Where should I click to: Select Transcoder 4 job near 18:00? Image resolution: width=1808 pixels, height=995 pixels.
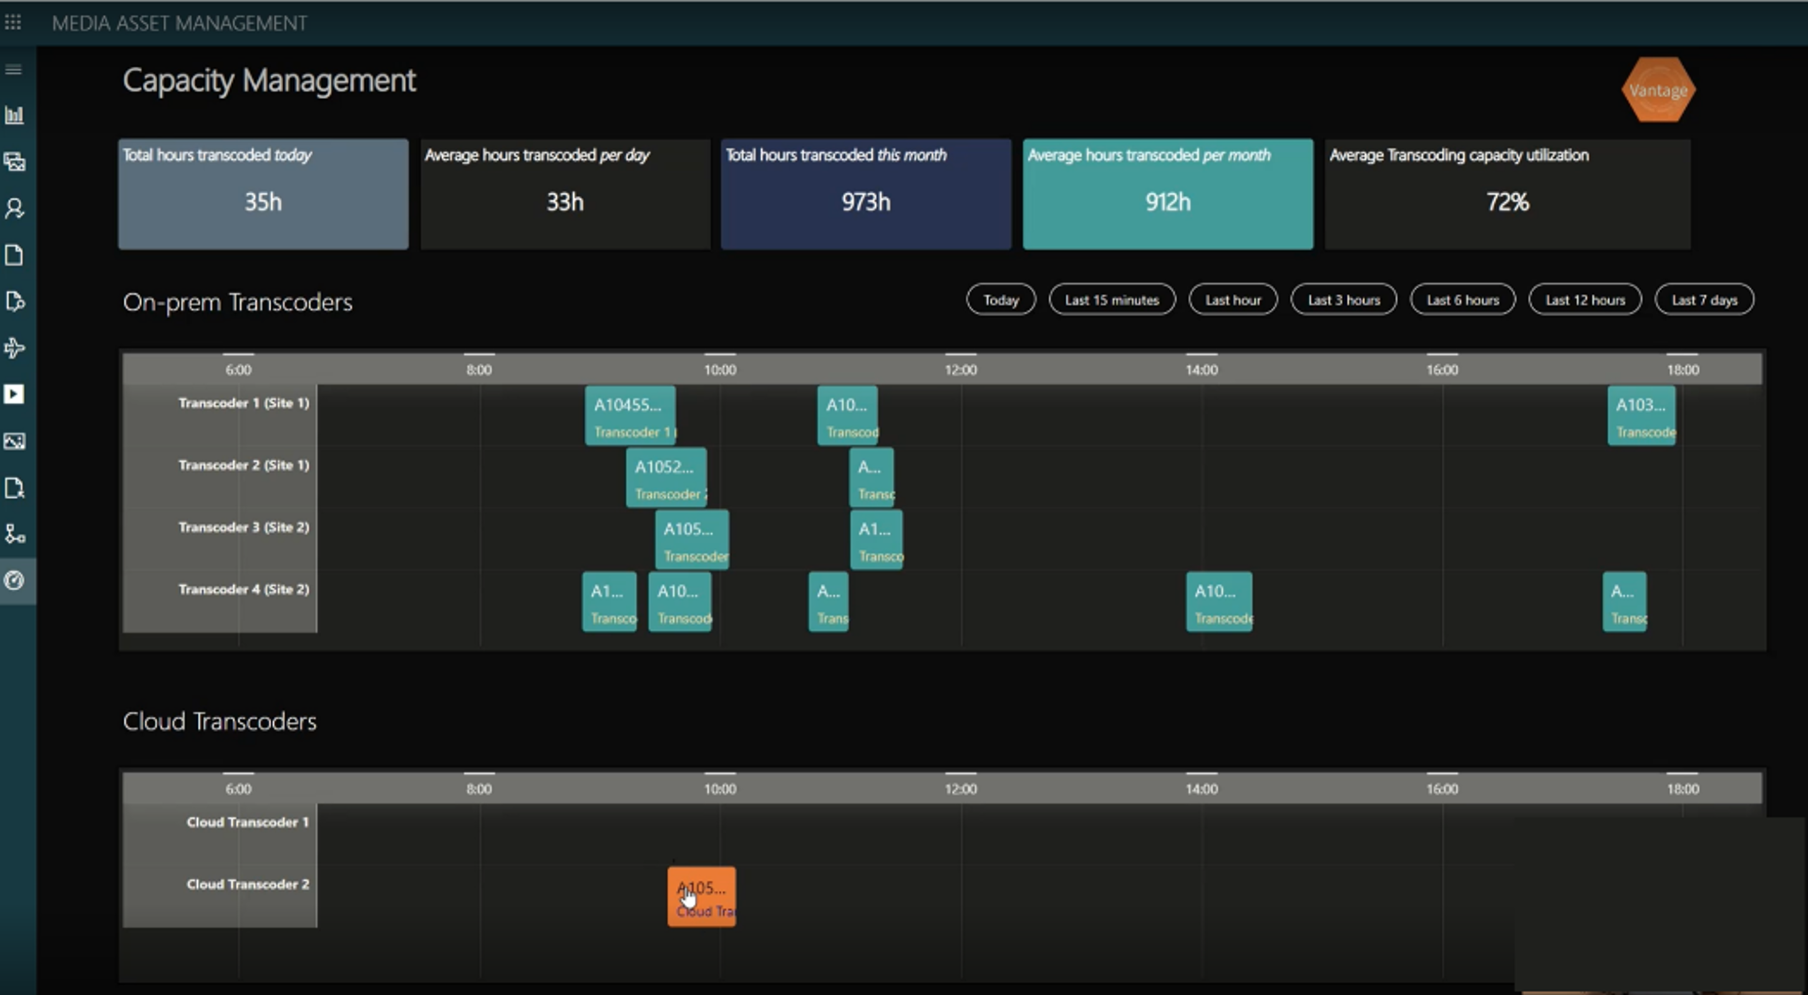coord(1625,602)
